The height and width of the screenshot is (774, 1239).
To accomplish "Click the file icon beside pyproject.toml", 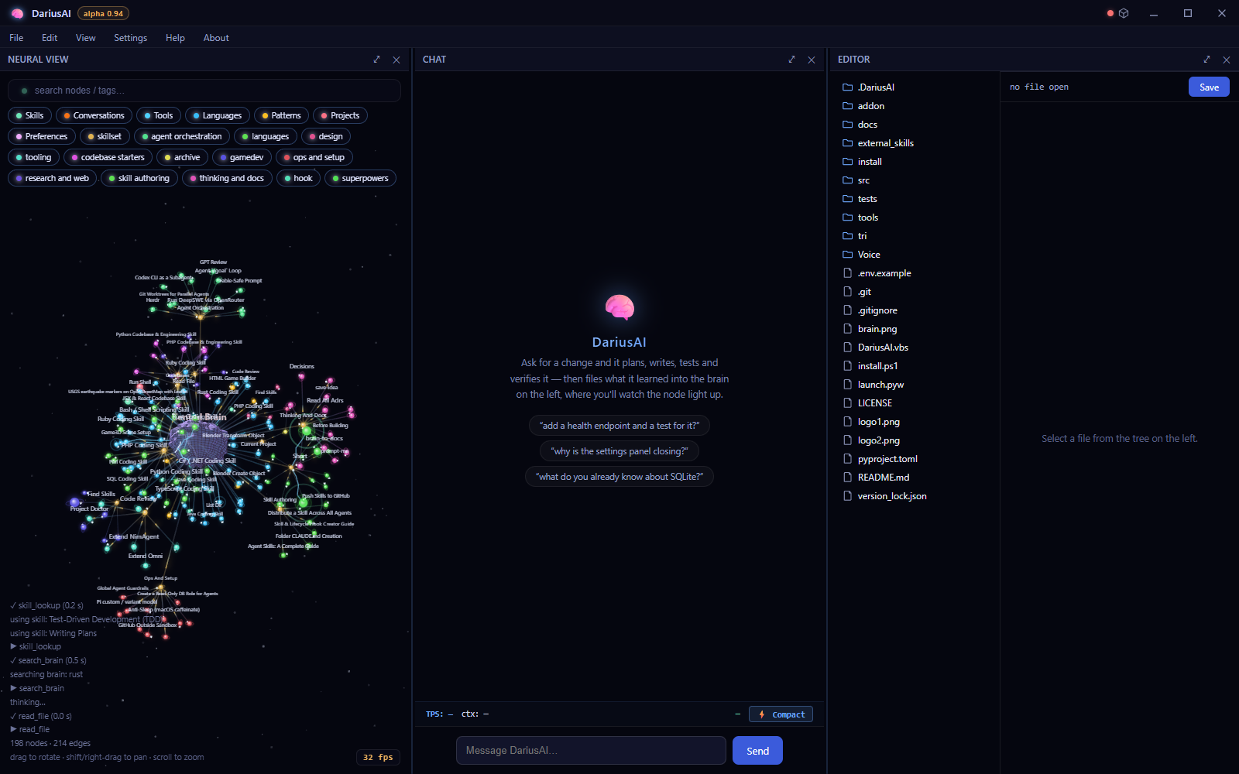I will pos(847,459).
